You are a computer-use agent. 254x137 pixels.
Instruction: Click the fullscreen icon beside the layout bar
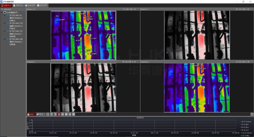[252, 114]
